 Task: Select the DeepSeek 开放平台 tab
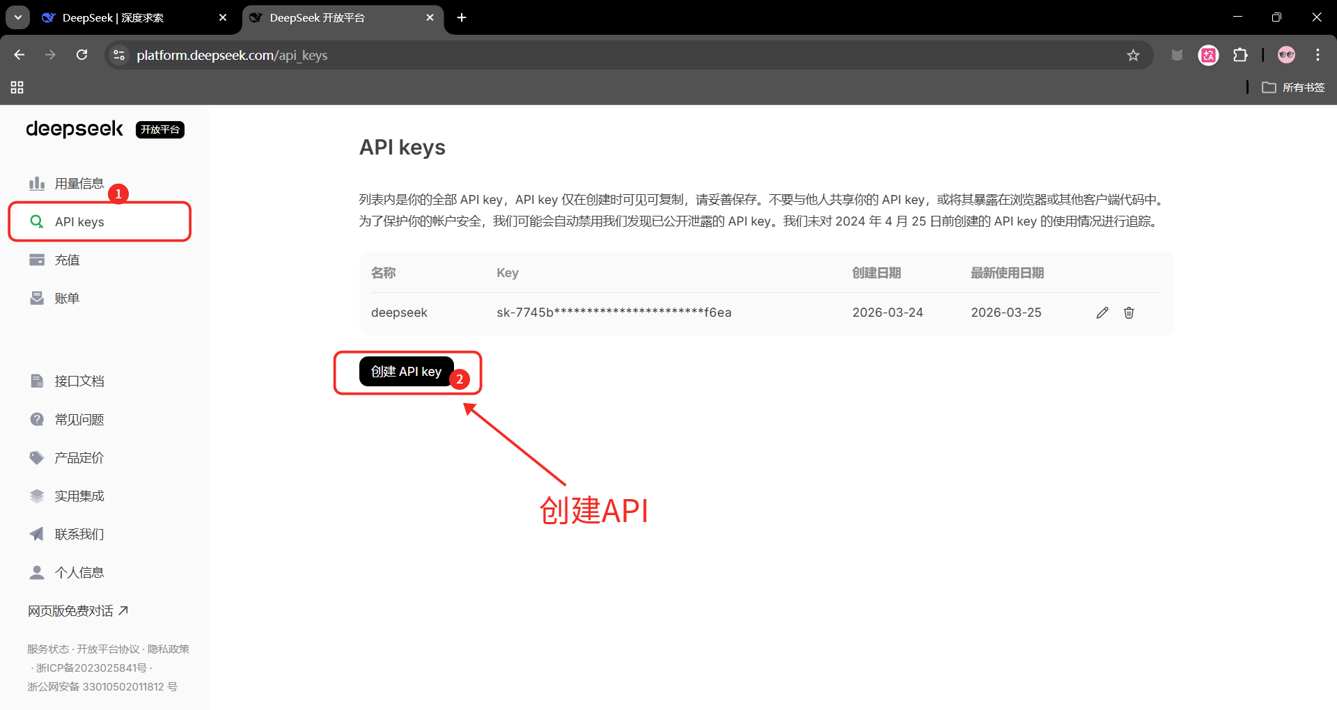(341, 18)
